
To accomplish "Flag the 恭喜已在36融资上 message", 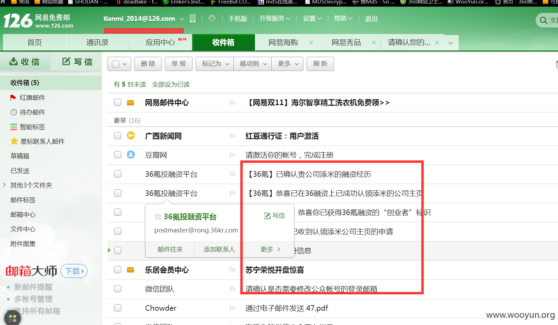I will pyautogui.click(x=233, y=193).
